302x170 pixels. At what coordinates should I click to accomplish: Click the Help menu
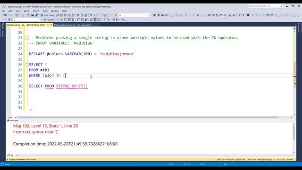(x=64, y=11)
